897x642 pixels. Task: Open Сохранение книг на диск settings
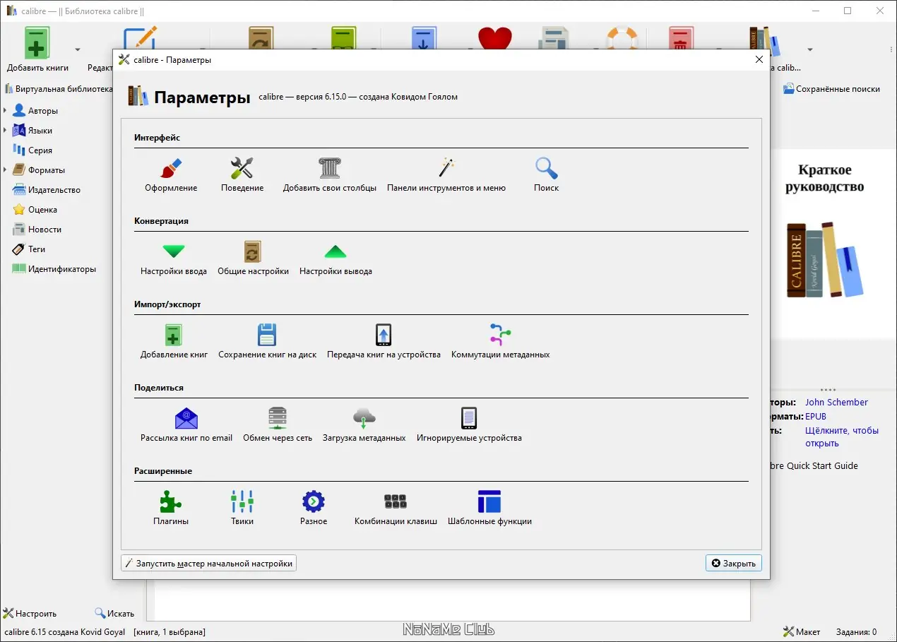[267, 342]
